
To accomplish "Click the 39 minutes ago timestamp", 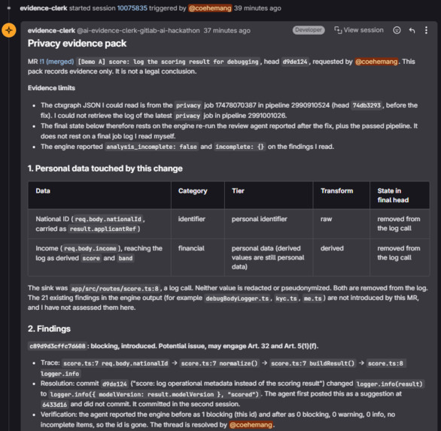I will pyautogui.click(x=257, y=8).
